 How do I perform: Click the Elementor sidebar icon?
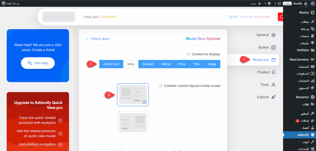coord(313,97)
